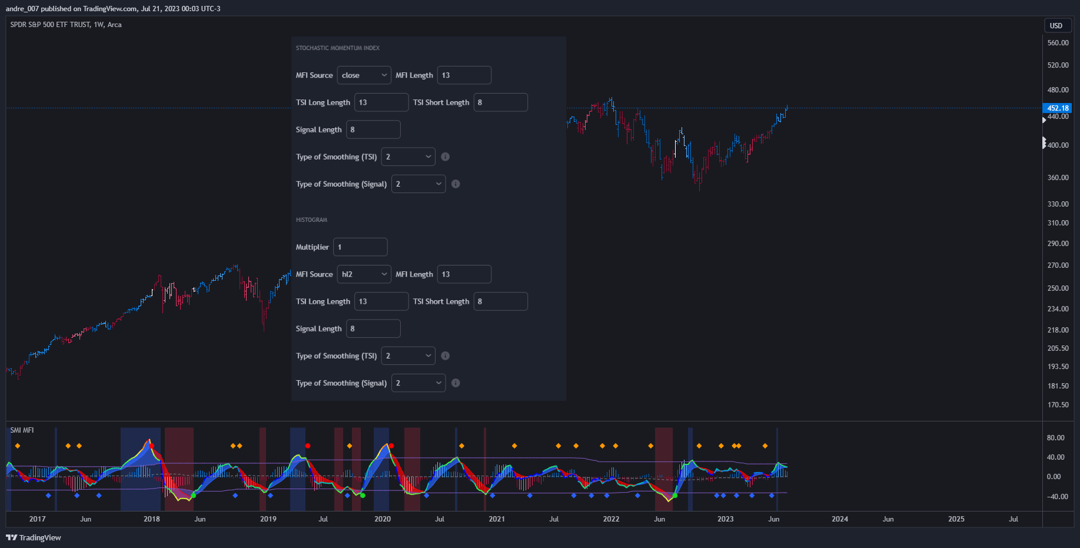Screen dimensions: 1080x548
Task: Click TSI Short Length field in Histogram section
Action: point(501,301)
